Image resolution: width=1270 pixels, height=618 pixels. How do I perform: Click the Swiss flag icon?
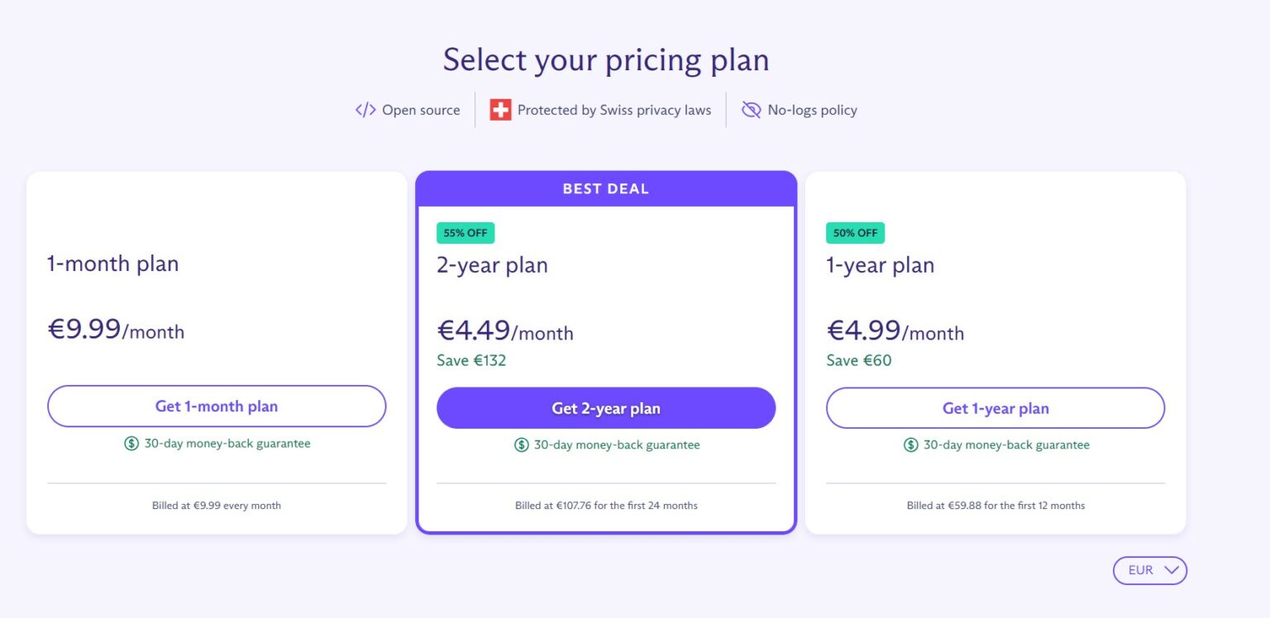coord(500,110)
